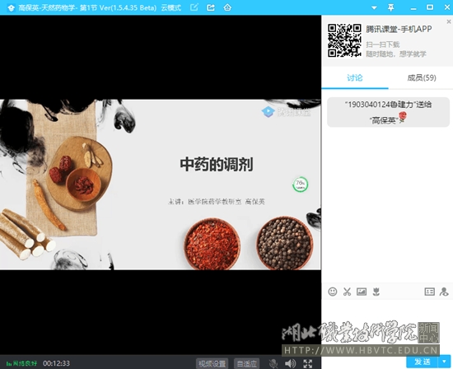Click the share icon in title bar
The width and height of the screenshot is (453, 369).
(211, 7)
